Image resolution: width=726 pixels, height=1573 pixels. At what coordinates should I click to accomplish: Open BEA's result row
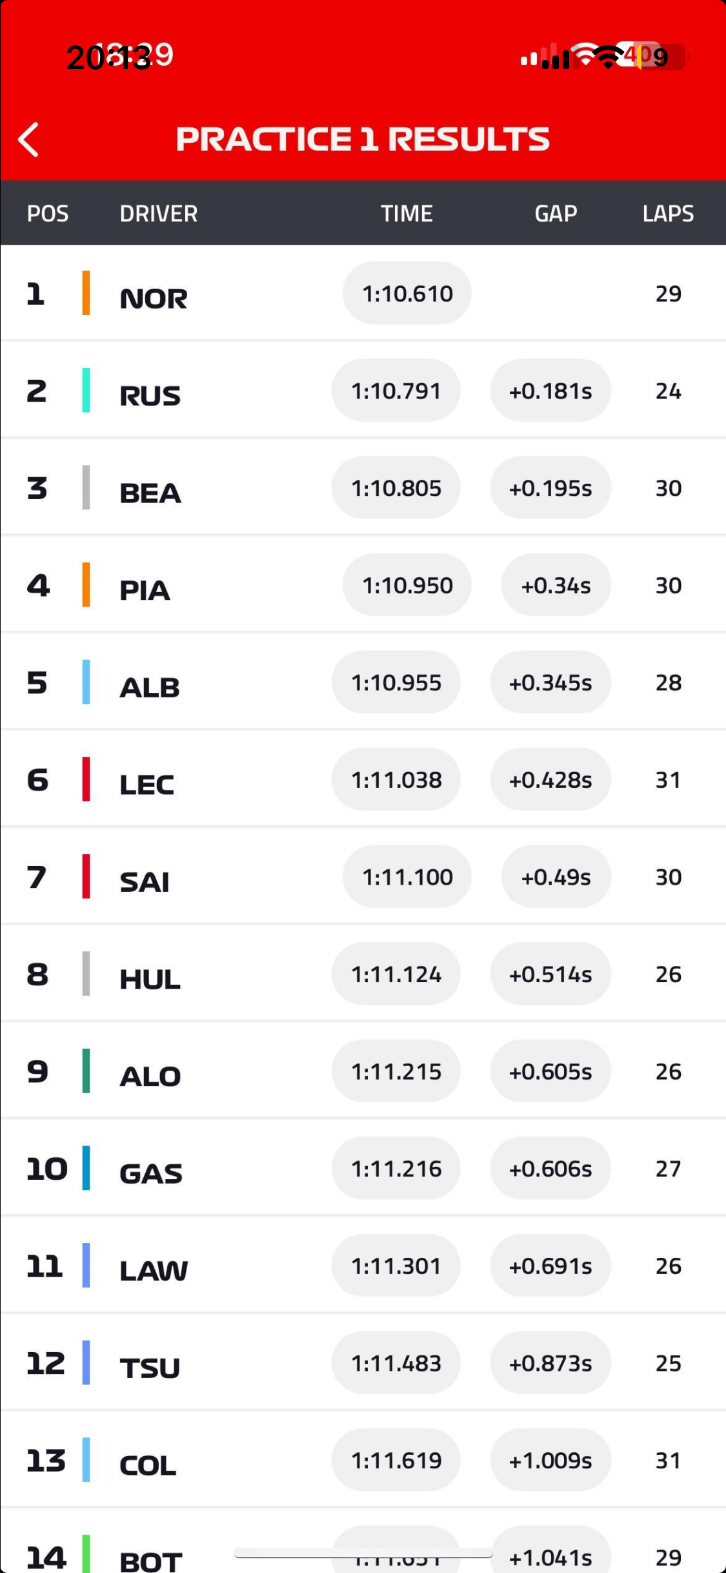[150, 493]
